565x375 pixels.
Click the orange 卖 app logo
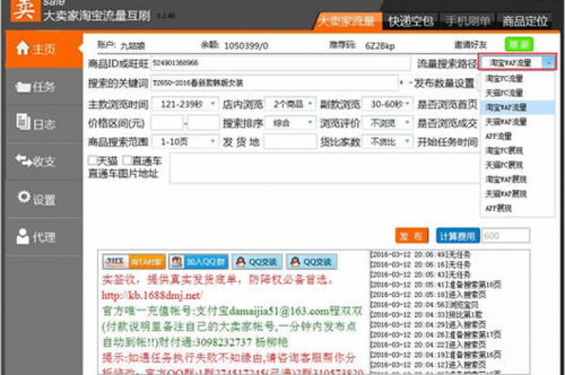(x=24, y=10)
